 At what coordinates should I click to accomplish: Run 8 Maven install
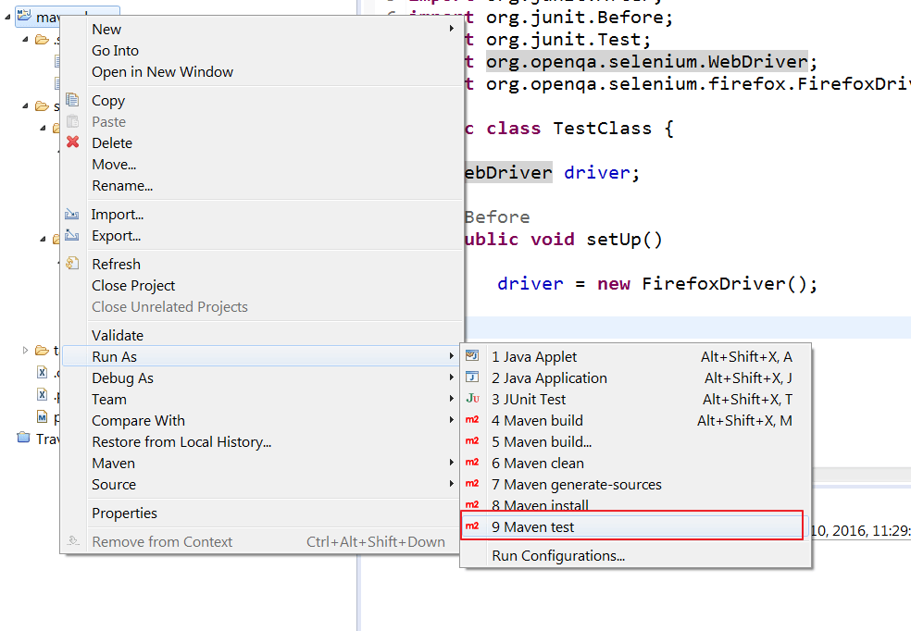635,504
